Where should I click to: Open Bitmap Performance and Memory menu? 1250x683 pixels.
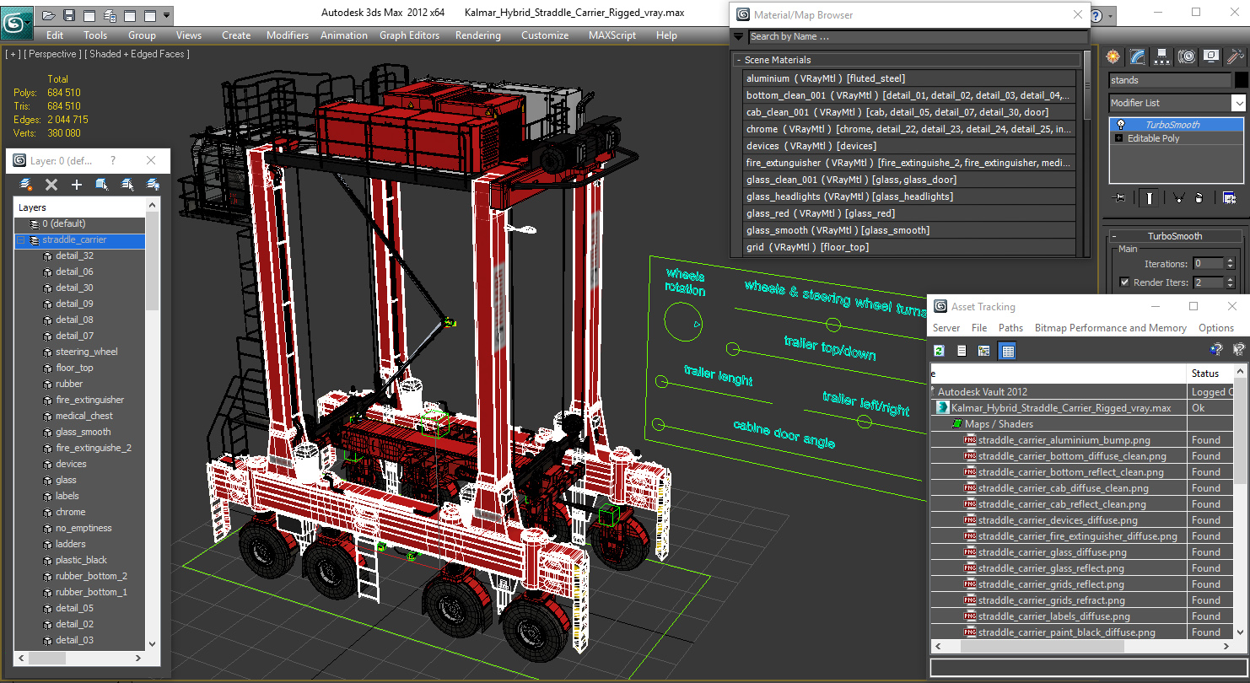pyautogui.click(x=1110, y=328)
